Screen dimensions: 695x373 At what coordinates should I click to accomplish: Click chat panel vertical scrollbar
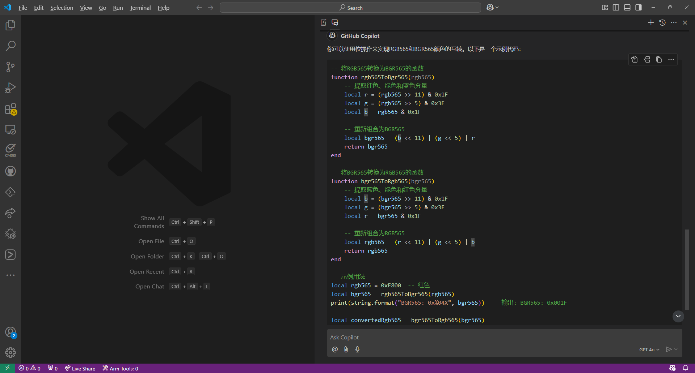(x=687, y=269)
